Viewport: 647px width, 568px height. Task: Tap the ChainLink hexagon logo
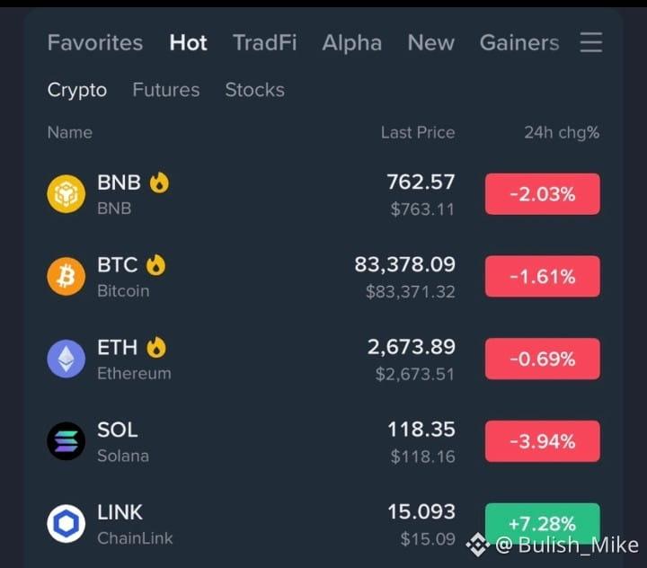click(x=66, y=523)
